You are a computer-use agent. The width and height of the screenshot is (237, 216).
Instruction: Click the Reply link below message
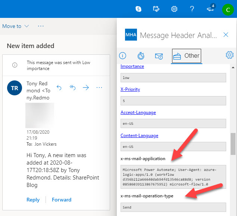pyautogui.click(x=33, y=200)
